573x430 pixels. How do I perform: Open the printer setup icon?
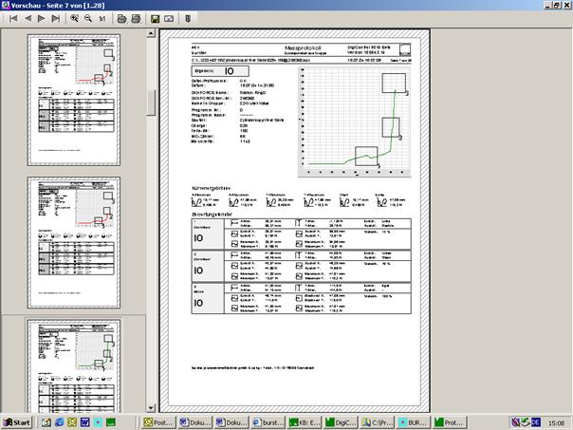[137, 18]
